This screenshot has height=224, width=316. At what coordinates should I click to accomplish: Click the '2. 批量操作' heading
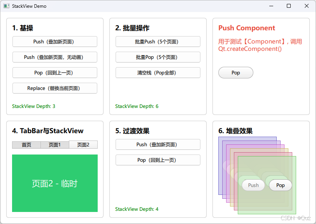coord(132,28)
